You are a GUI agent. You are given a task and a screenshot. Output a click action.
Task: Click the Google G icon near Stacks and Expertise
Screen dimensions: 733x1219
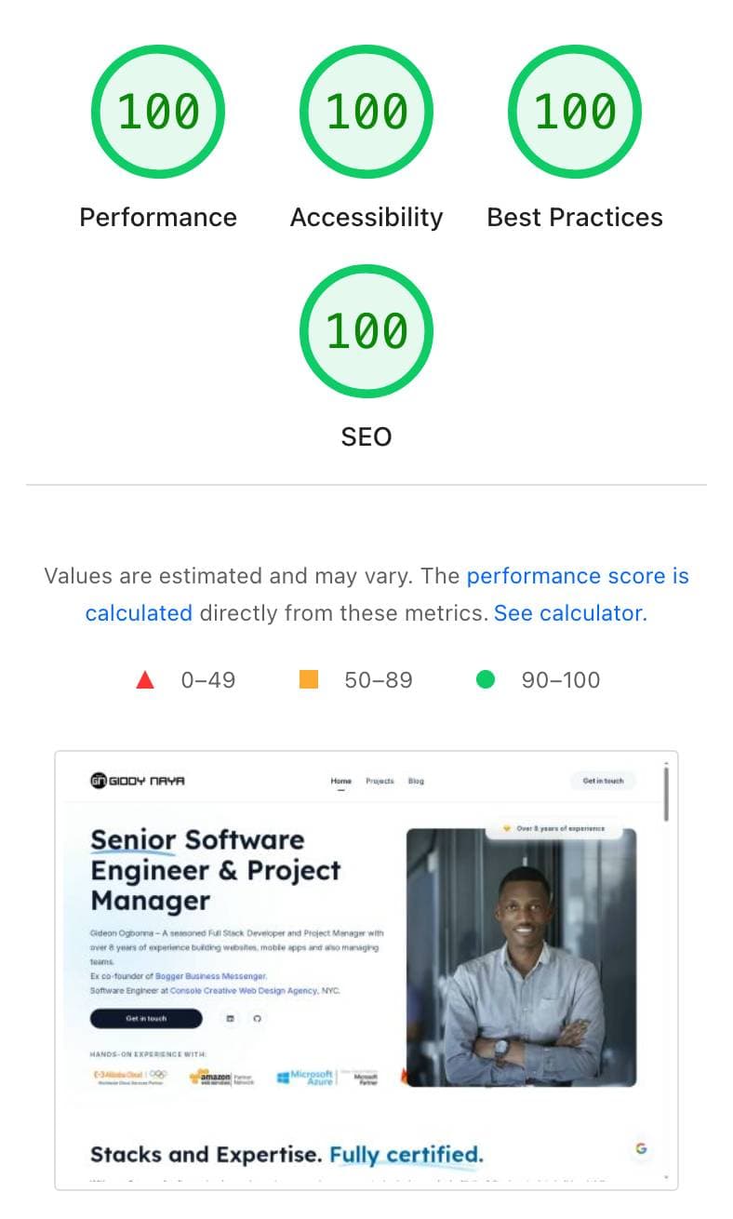pyautogui.click(x=641, y=1148)
